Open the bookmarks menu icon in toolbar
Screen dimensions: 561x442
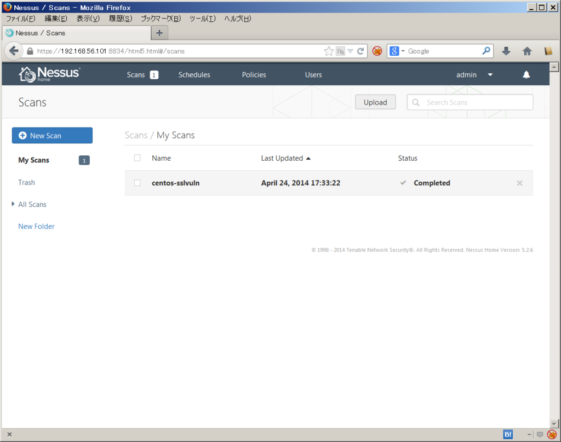(x=548, y=51)
